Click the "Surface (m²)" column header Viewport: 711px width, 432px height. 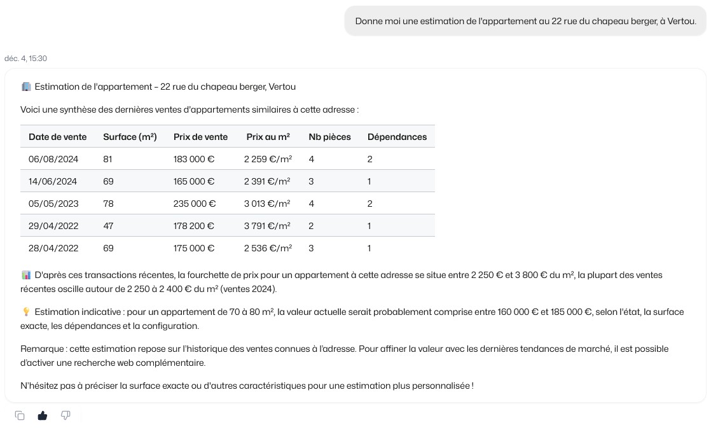tap(130, 137)
